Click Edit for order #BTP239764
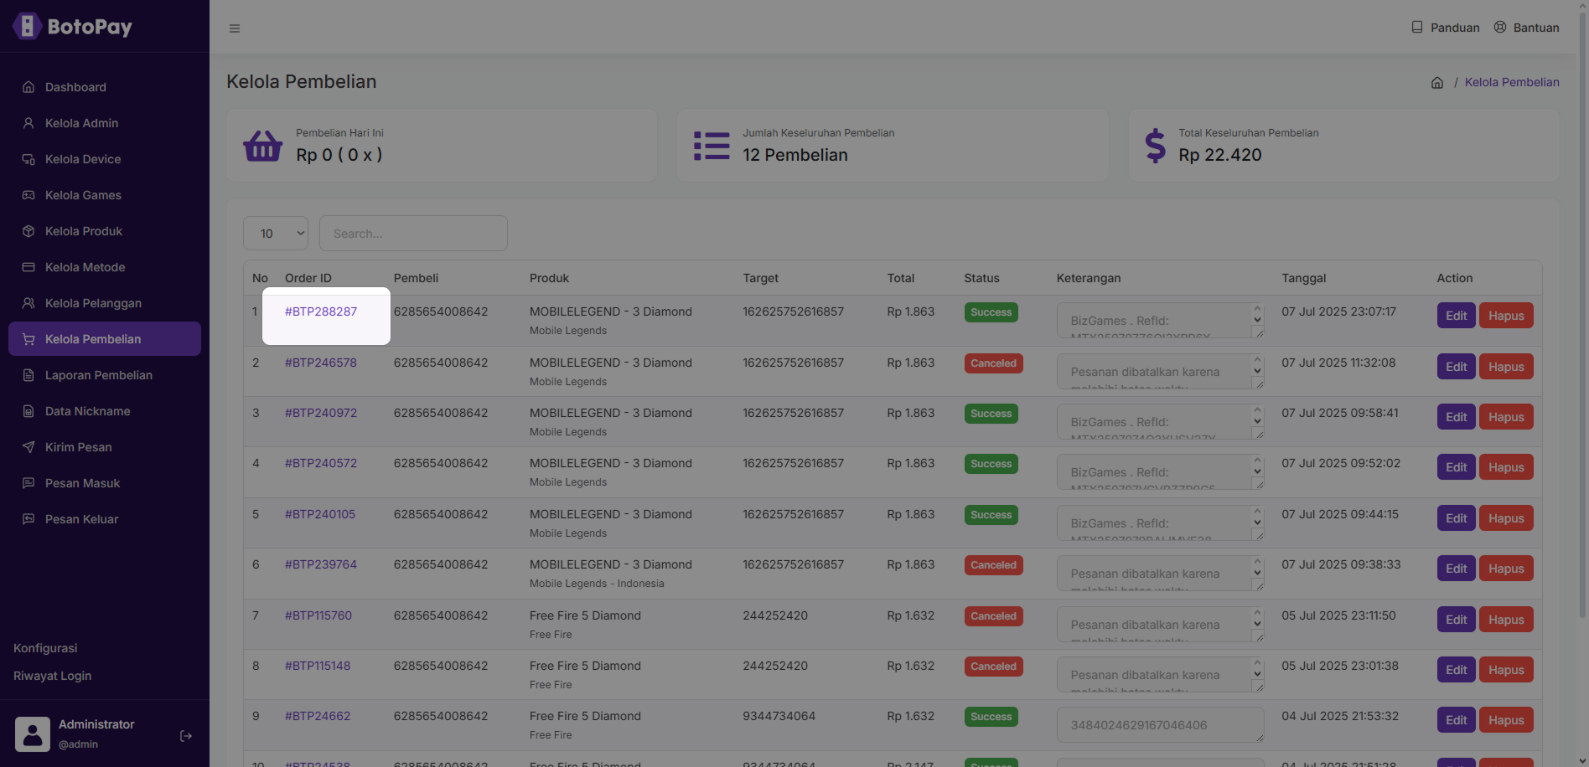 [x=1457, y=569]
